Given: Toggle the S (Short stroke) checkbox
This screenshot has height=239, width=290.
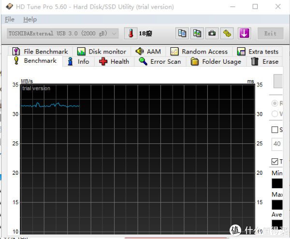Looking at the screenshot, I should click(275, 130).
